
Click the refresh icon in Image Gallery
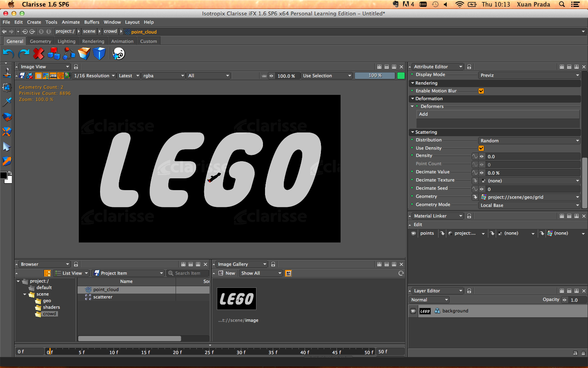[401, 273]
